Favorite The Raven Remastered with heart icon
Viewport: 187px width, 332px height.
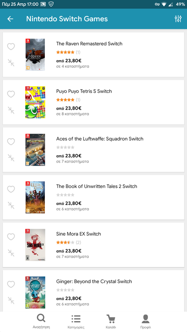click(x=11, y=46)
